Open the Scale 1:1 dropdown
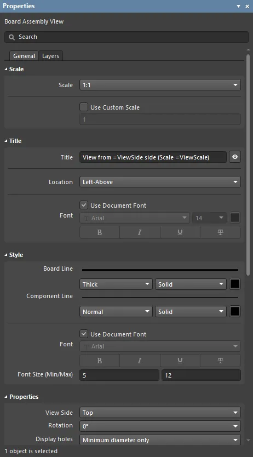 coord(160,85)
